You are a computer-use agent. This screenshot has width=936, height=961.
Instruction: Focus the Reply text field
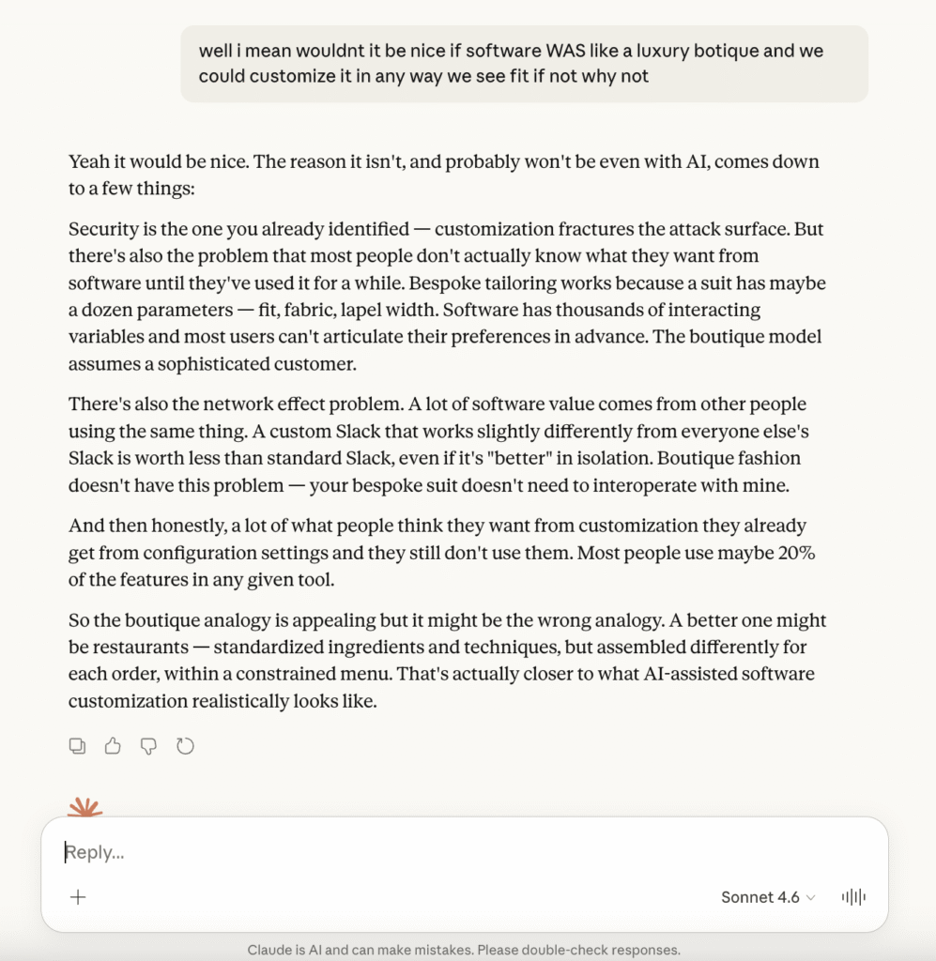pyautogui.click(x=376, y=852)
